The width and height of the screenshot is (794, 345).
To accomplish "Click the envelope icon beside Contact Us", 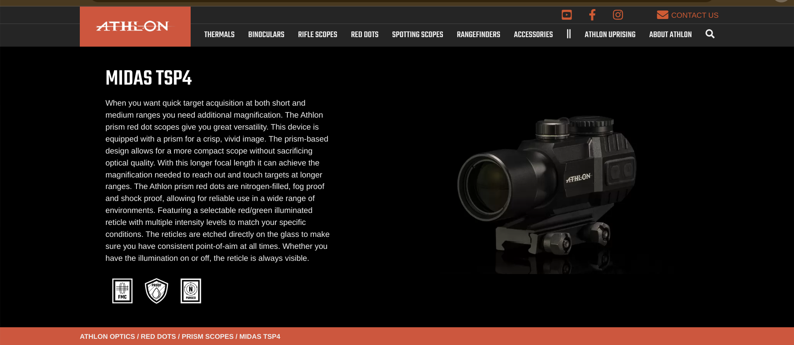I will (662, 15).
